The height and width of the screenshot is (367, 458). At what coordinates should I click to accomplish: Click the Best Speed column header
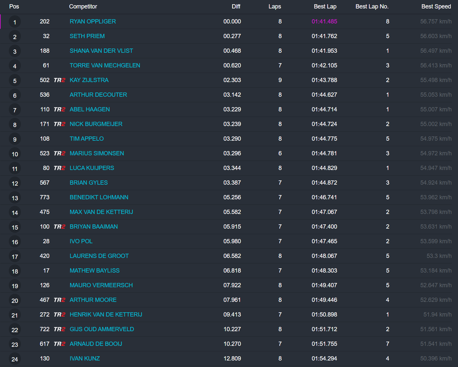tap(436, 7)
